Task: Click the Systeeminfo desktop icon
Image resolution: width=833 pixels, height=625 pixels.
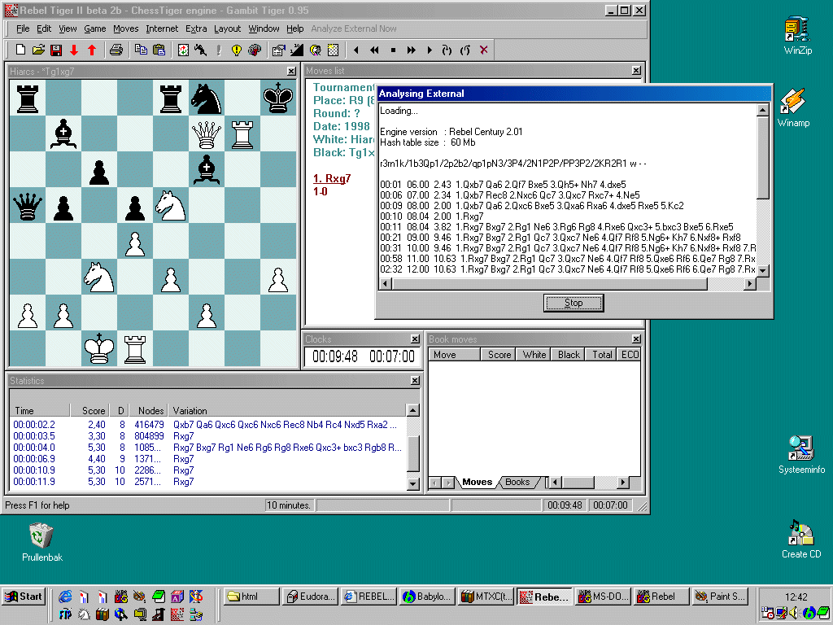Action: (801, 454)
